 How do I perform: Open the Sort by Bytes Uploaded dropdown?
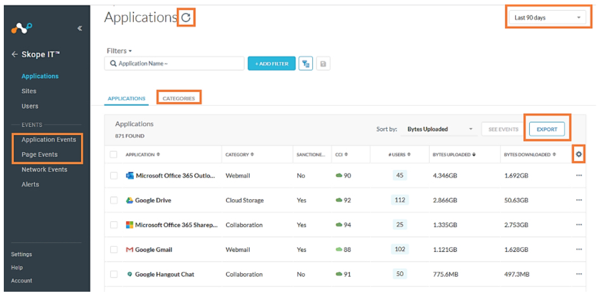point(439,129)
